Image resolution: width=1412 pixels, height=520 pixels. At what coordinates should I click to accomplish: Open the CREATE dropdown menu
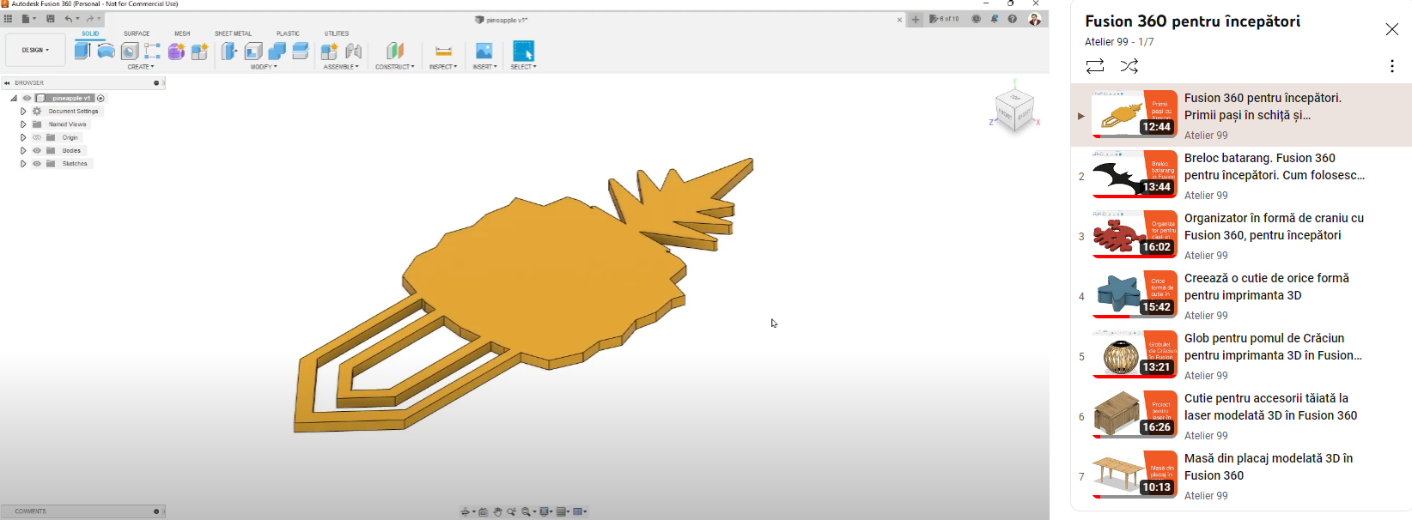point(141,67)
